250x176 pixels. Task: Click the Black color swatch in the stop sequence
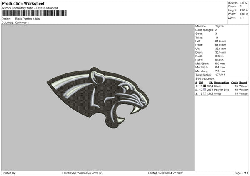click(x=205, y=86)
